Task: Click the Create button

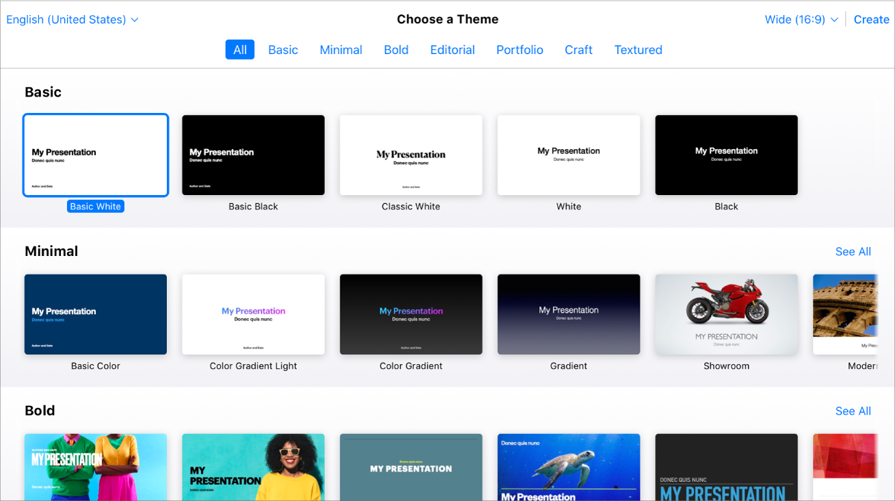Action: coord(871,20)
